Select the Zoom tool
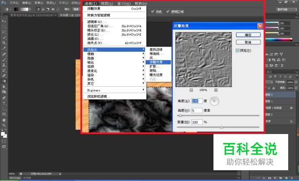 pyautogui.click(x=4, y=125)
